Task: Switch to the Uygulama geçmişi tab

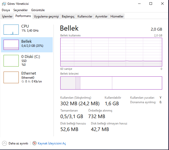Action: 46,16
